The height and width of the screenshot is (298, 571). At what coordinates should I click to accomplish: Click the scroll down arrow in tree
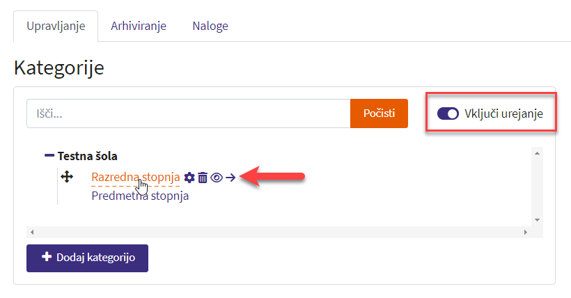[537, 219]
